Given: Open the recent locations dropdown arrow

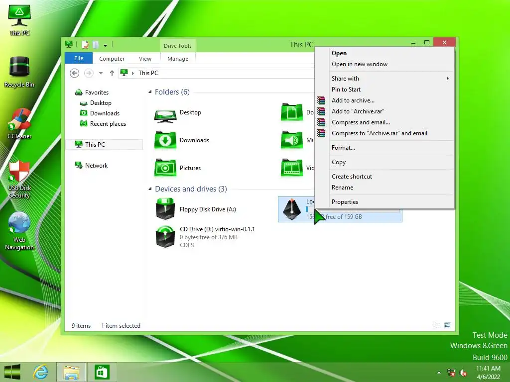Looking at the screenshot, I should [x=101, y=73].
